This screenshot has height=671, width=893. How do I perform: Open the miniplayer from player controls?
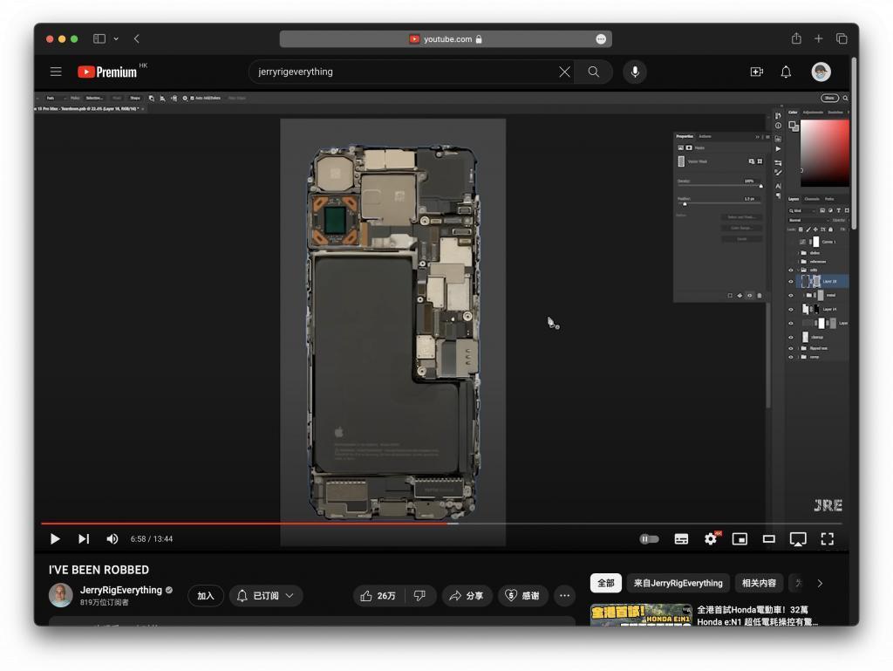[x=740, y=539]
